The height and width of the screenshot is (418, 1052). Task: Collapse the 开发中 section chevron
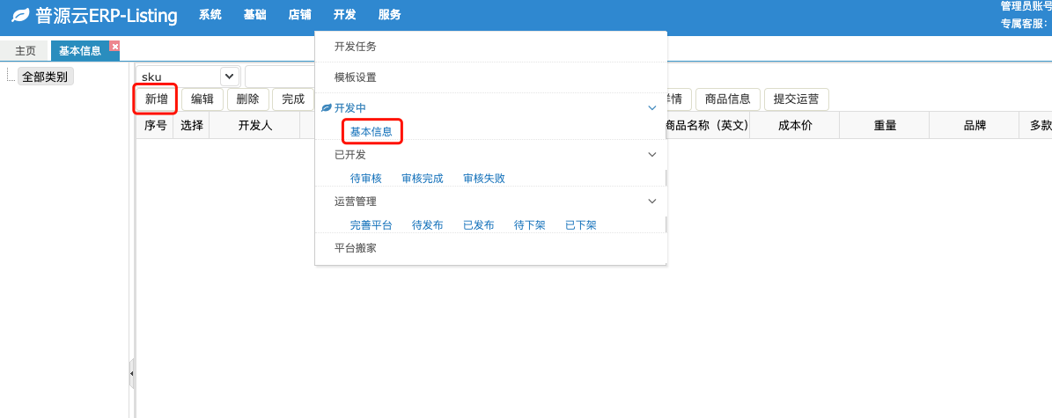click(651, 108)
